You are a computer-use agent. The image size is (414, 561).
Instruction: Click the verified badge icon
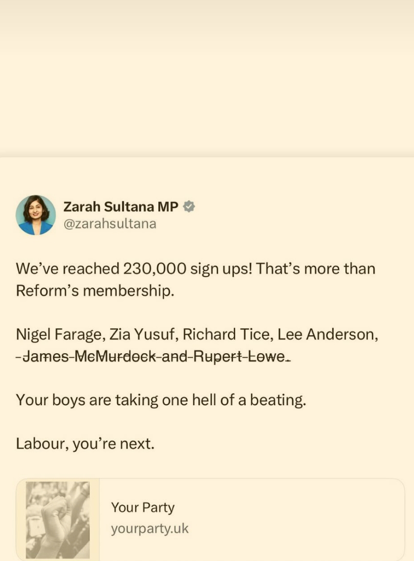[189, 206]
